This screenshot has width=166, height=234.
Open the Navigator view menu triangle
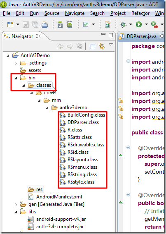pyautogui.click(x=111, y=45)
